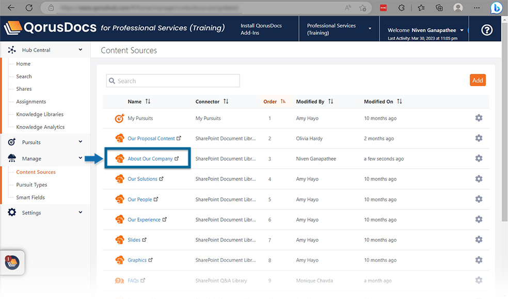
Task: Open the Our People link
Action: (x=139, y=200)
